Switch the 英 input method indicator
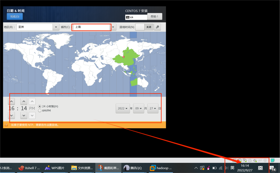Screen dimensions: 280x173 tap(232, 168)
